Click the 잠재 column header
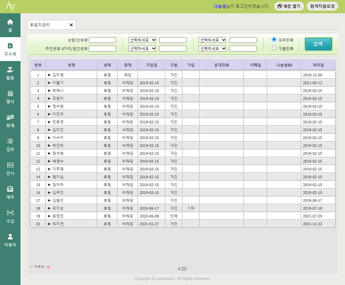The height and width of the screenshot is (285, 345). point(128,65)
